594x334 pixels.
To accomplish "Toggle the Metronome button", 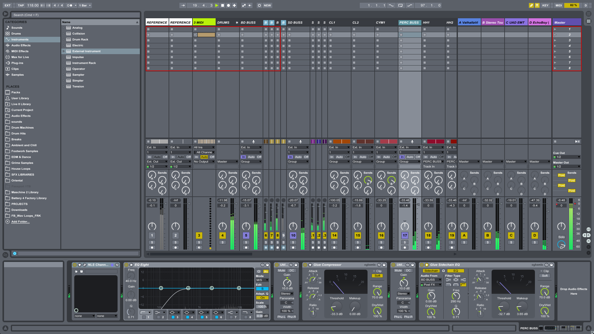I will point(70,5).
